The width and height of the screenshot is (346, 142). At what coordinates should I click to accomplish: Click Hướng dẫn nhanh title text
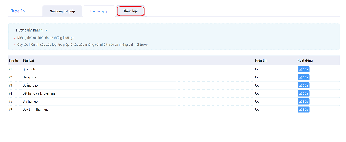tap(29, 30)
